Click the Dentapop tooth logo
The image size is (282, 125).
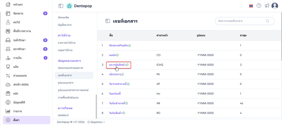(x=69, y=6)
